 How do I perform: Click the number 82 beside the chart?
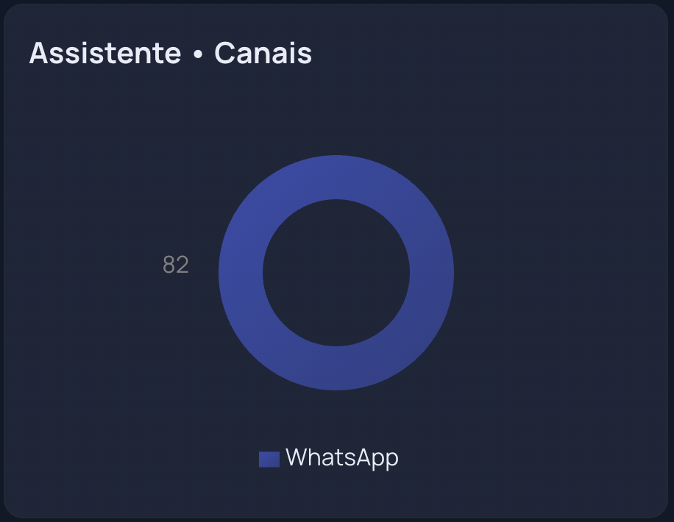click(x=176, y=265)
